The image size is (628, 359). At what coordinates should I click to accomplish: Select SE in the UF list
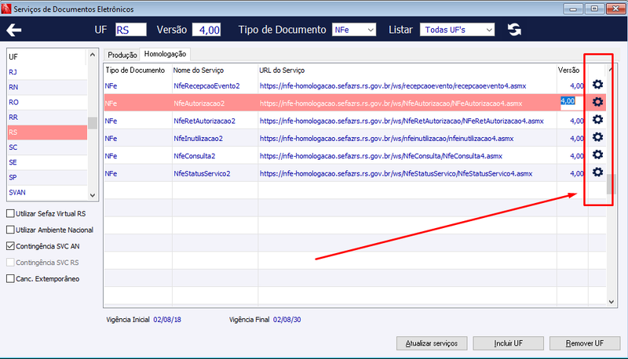coord(47,162)
